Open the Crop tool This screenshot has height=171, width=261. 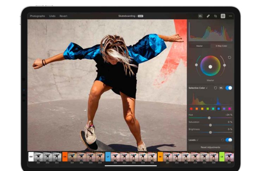click(x=216, y=16)
